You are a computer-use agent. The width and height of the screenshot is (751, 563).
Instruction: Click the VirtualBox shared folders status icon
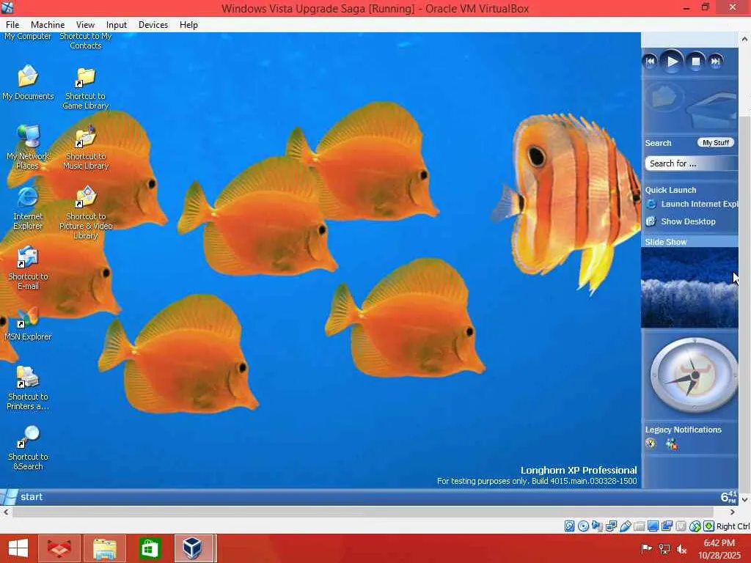point(639,526)
